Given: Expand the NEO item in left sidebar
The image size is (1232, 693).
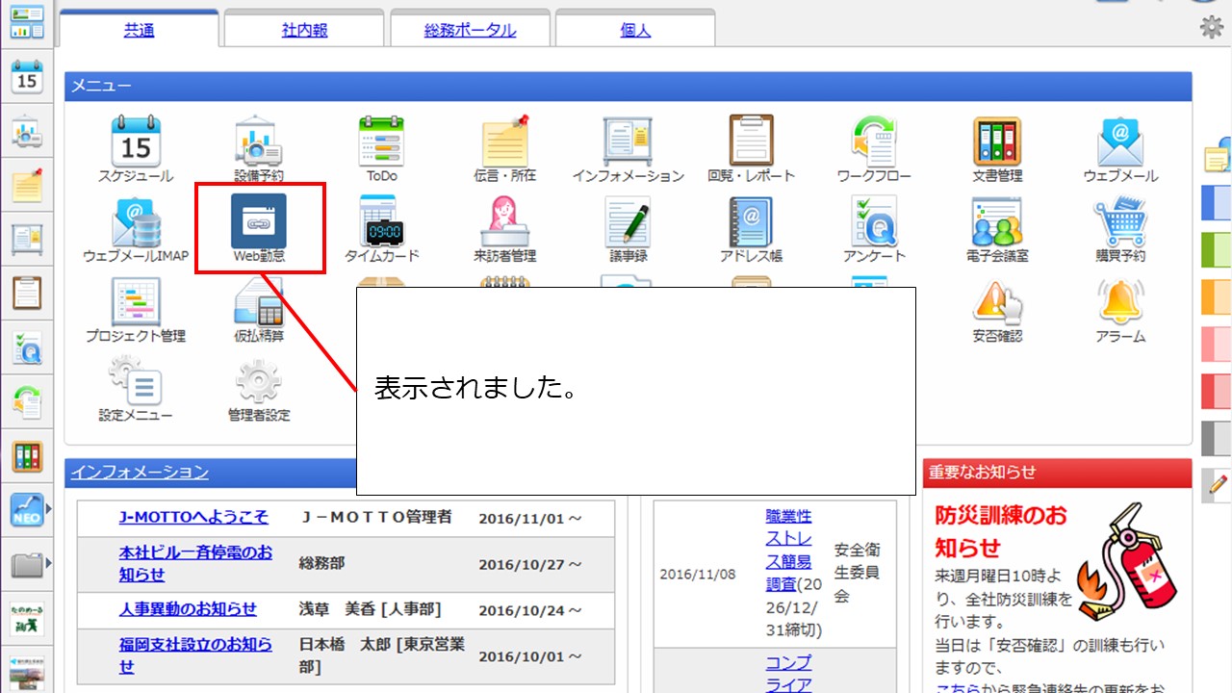Looking at the screenshot, I should (x=28, y=509).
